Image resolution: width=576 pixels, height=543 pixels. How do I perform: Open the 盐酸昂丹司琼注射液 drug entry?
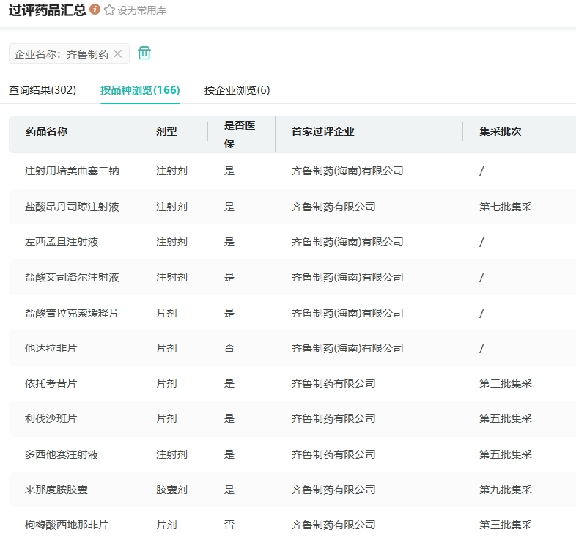pos(72,207)
